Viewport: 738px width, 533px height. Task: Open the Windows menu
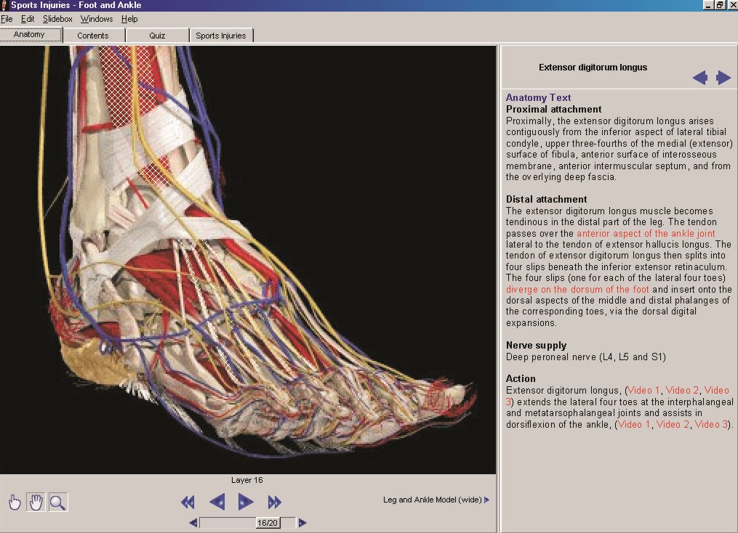pyautogui.click(x=97, y=19)
